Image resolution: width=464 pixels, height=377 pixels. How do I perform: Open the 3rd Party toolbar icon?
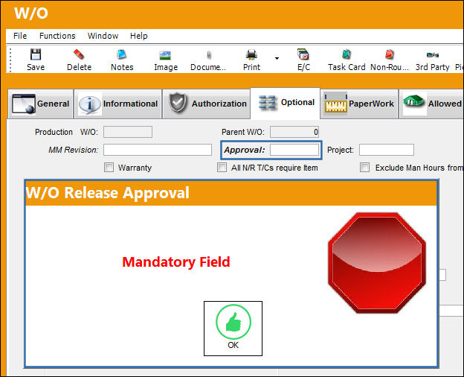(432, 60)
